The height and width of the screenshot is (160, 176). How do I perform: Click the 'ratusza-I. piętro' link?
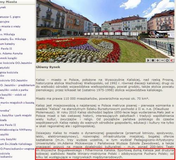tap(10, 17)
